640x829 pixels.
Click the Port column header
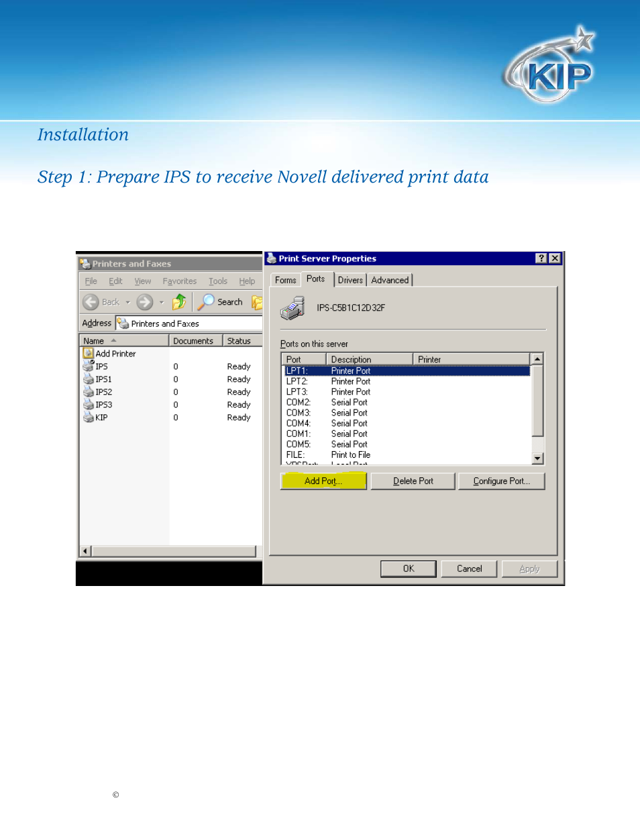(304, 359)
